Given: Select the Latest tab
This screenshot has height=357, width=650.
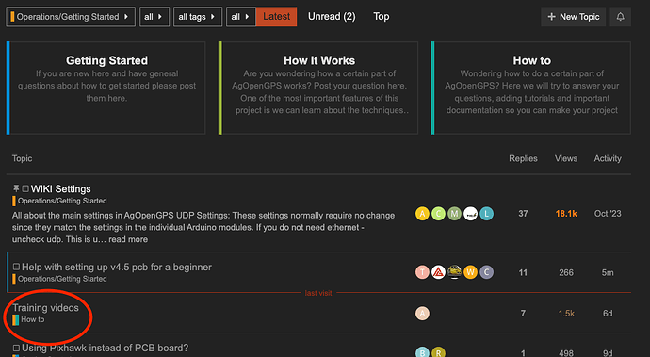Looking at the screenshot, I should point(277,17).
